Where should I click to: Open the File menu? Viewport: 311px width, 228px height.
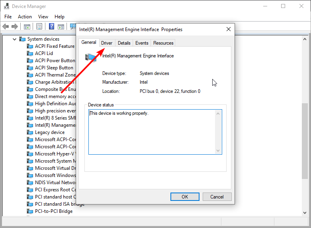coord(8,17)
